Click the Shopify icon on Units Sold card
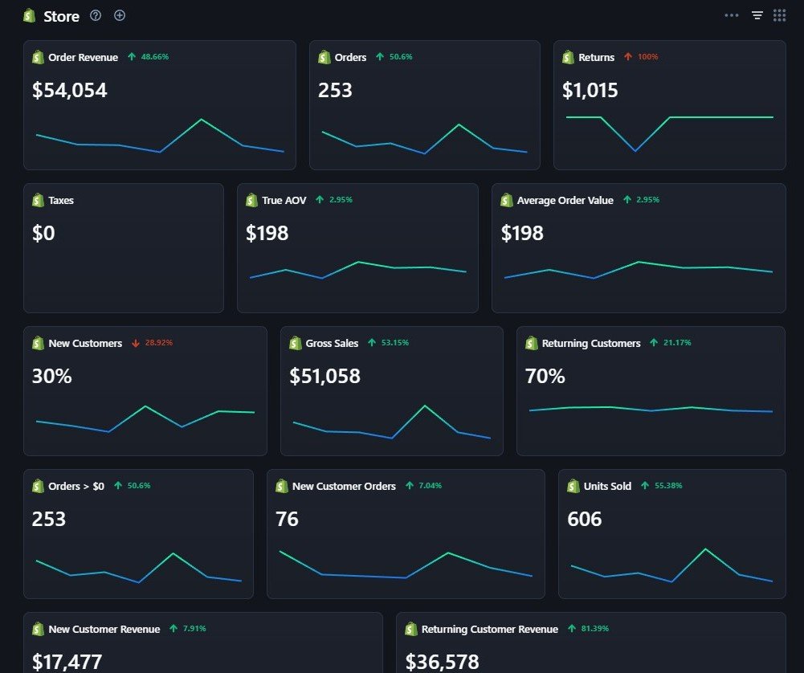The width and height of the screenshot is (804, 673). click(x=573, y=486)
